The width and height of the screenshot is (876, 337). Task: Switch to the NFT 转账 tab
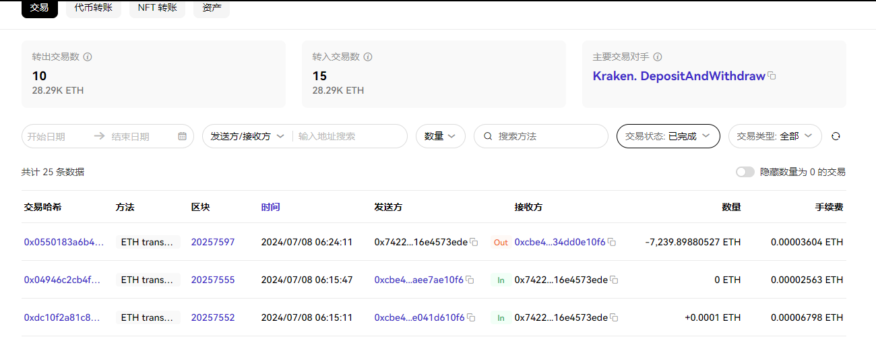click(157, 8)
